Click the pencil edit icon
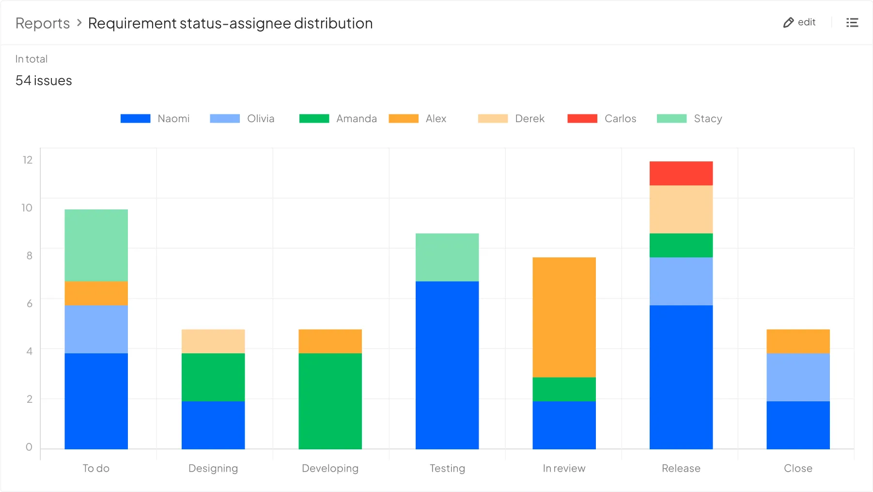The width and height of the screenshot is (873, 492). pyautogui.click(x=788, y=23)
